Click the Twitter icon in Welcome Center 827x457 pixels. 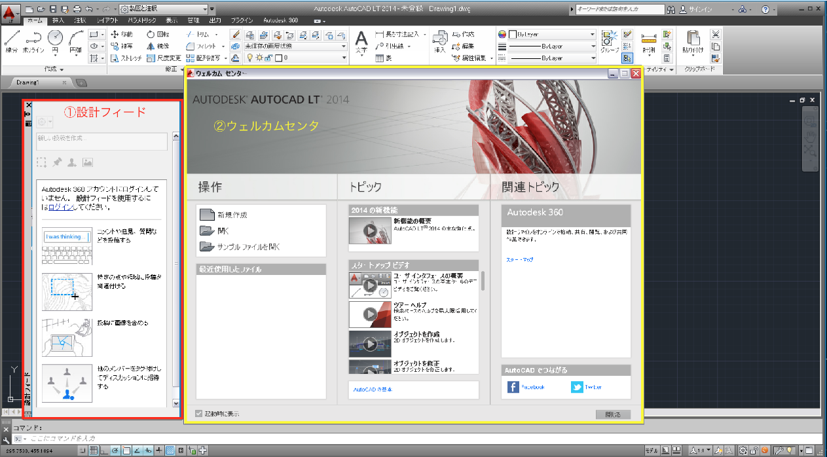577,387
